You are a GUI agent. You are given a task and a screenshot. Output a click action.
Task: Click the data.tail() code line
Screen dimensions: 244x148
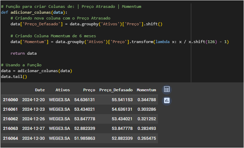14,77
